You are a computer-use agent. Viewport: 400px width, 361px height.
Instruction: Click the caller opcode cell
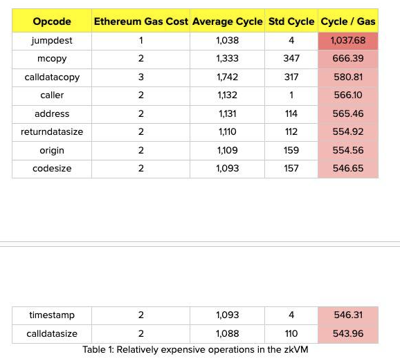(52, 95)
